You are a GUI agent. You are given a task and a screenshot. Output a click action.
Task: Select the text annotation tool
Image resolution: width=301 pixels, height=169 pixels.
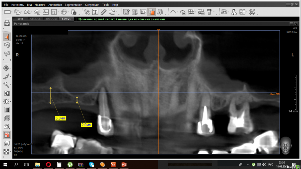(95, 12)
